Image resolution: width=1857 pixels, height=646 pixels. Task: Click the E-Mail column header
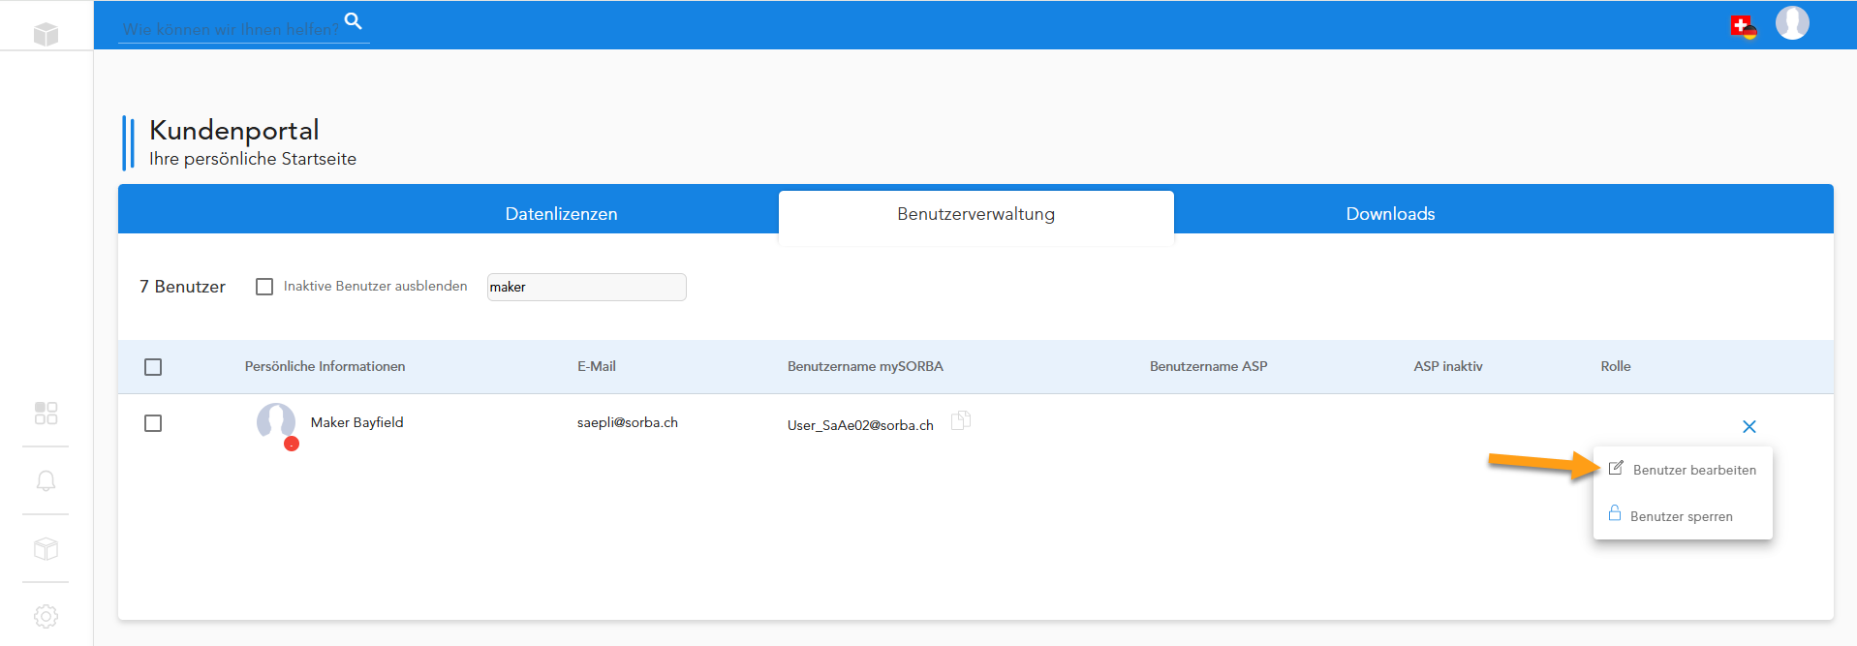[x=597, y=366]
